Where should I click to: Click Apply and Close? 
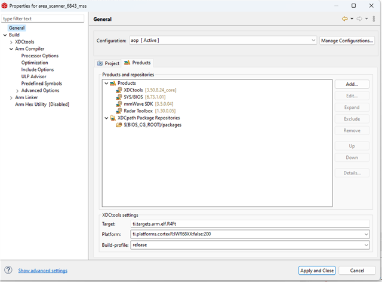pyautogui.click(x=317, y=271)
